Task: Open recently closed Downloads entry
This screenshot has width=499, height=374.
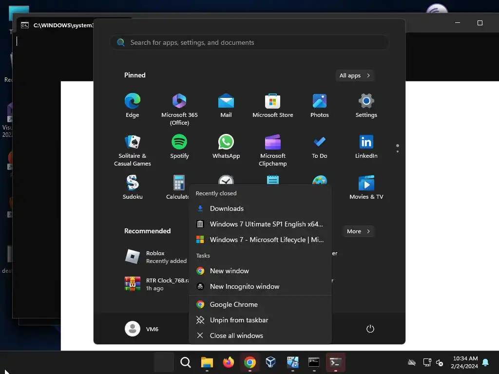Action: tap(260, 208)
